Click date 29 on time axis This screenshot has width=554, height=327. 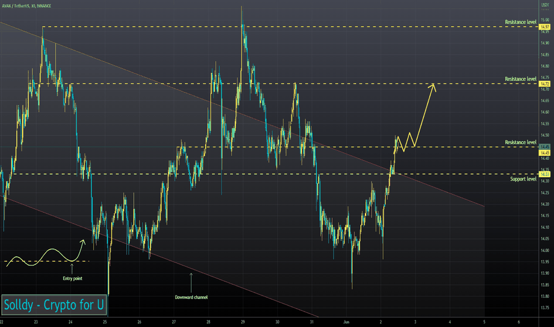click(x=243, y=322)
